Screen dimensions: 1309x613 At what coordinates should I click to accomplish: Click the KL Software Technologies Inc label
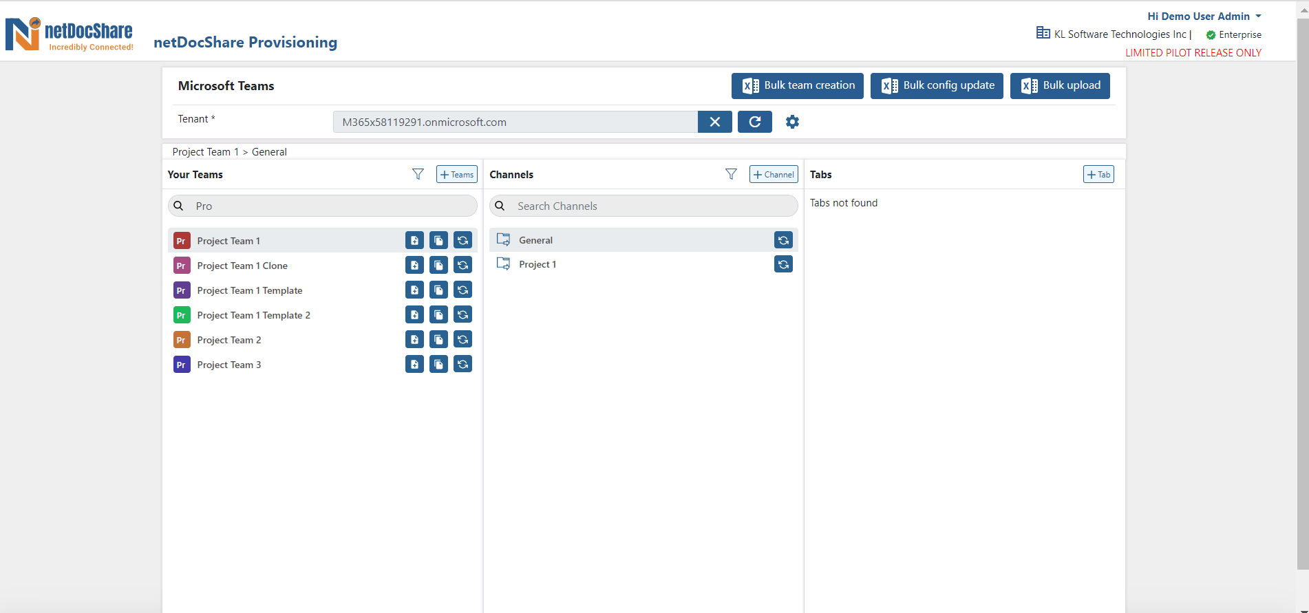pos(1120,34)
